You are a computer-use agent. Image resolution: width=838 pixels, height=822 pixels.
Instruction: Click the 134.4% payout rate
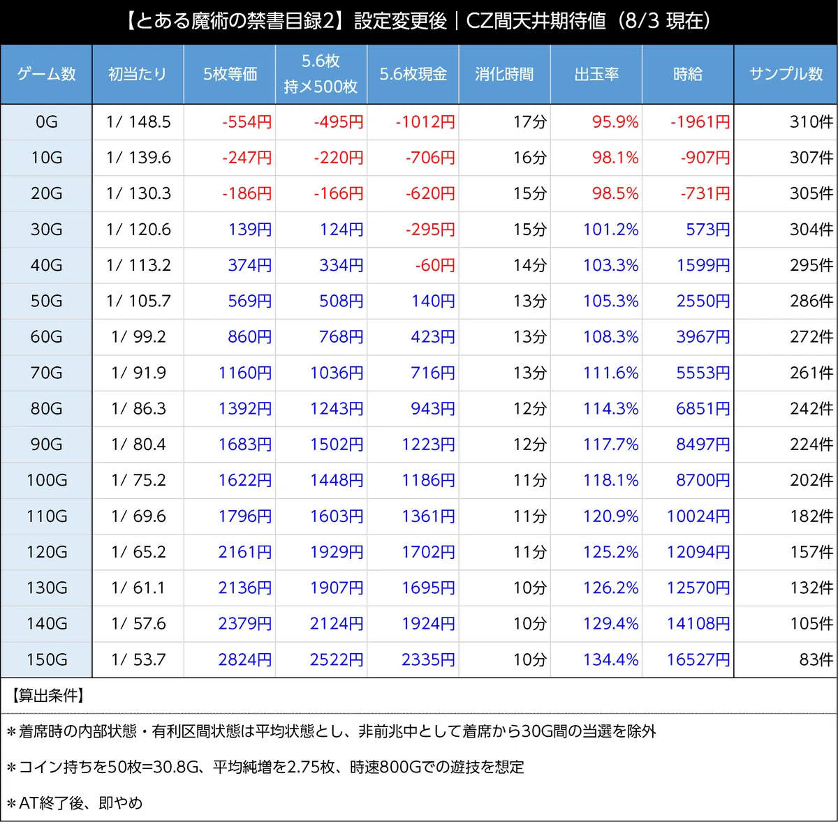[x=611, y=659]
